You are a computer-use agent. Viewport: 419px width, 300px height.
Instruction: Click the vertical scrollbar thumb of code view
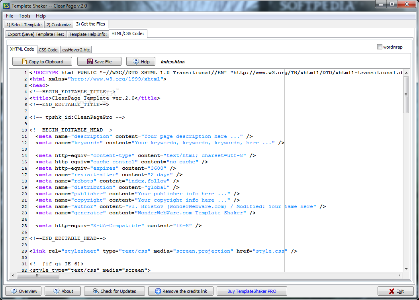(x=406, y=95)
